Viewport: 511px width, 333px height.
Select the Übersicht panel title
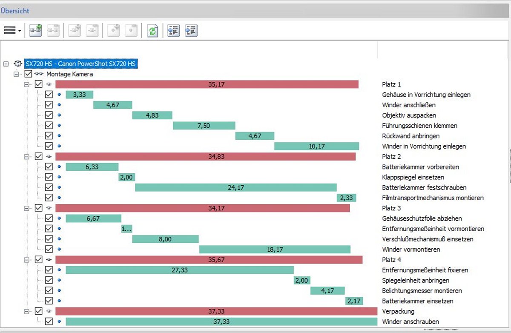15,11
